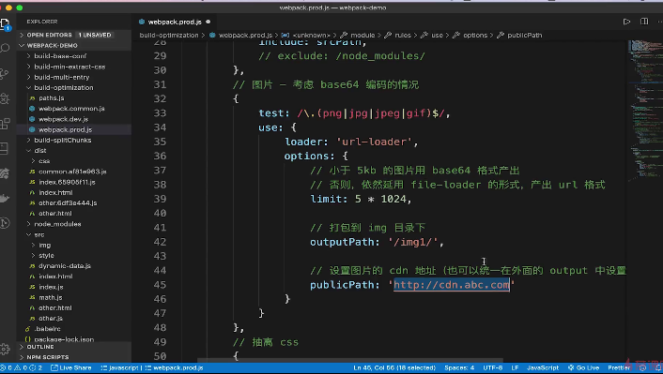Viewport: 663px width, 374px height.
Task: Click options breadcrumb item
Action: tap(475, 35)
